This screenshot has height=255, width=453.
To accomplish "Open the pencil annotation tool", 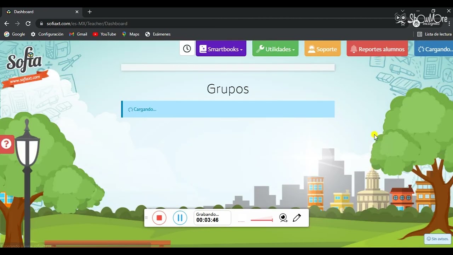I will pos(297,218).
